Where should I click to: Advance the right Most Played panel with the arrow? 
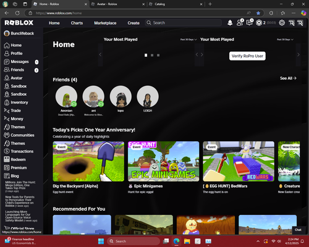click(x=298, y=55)
